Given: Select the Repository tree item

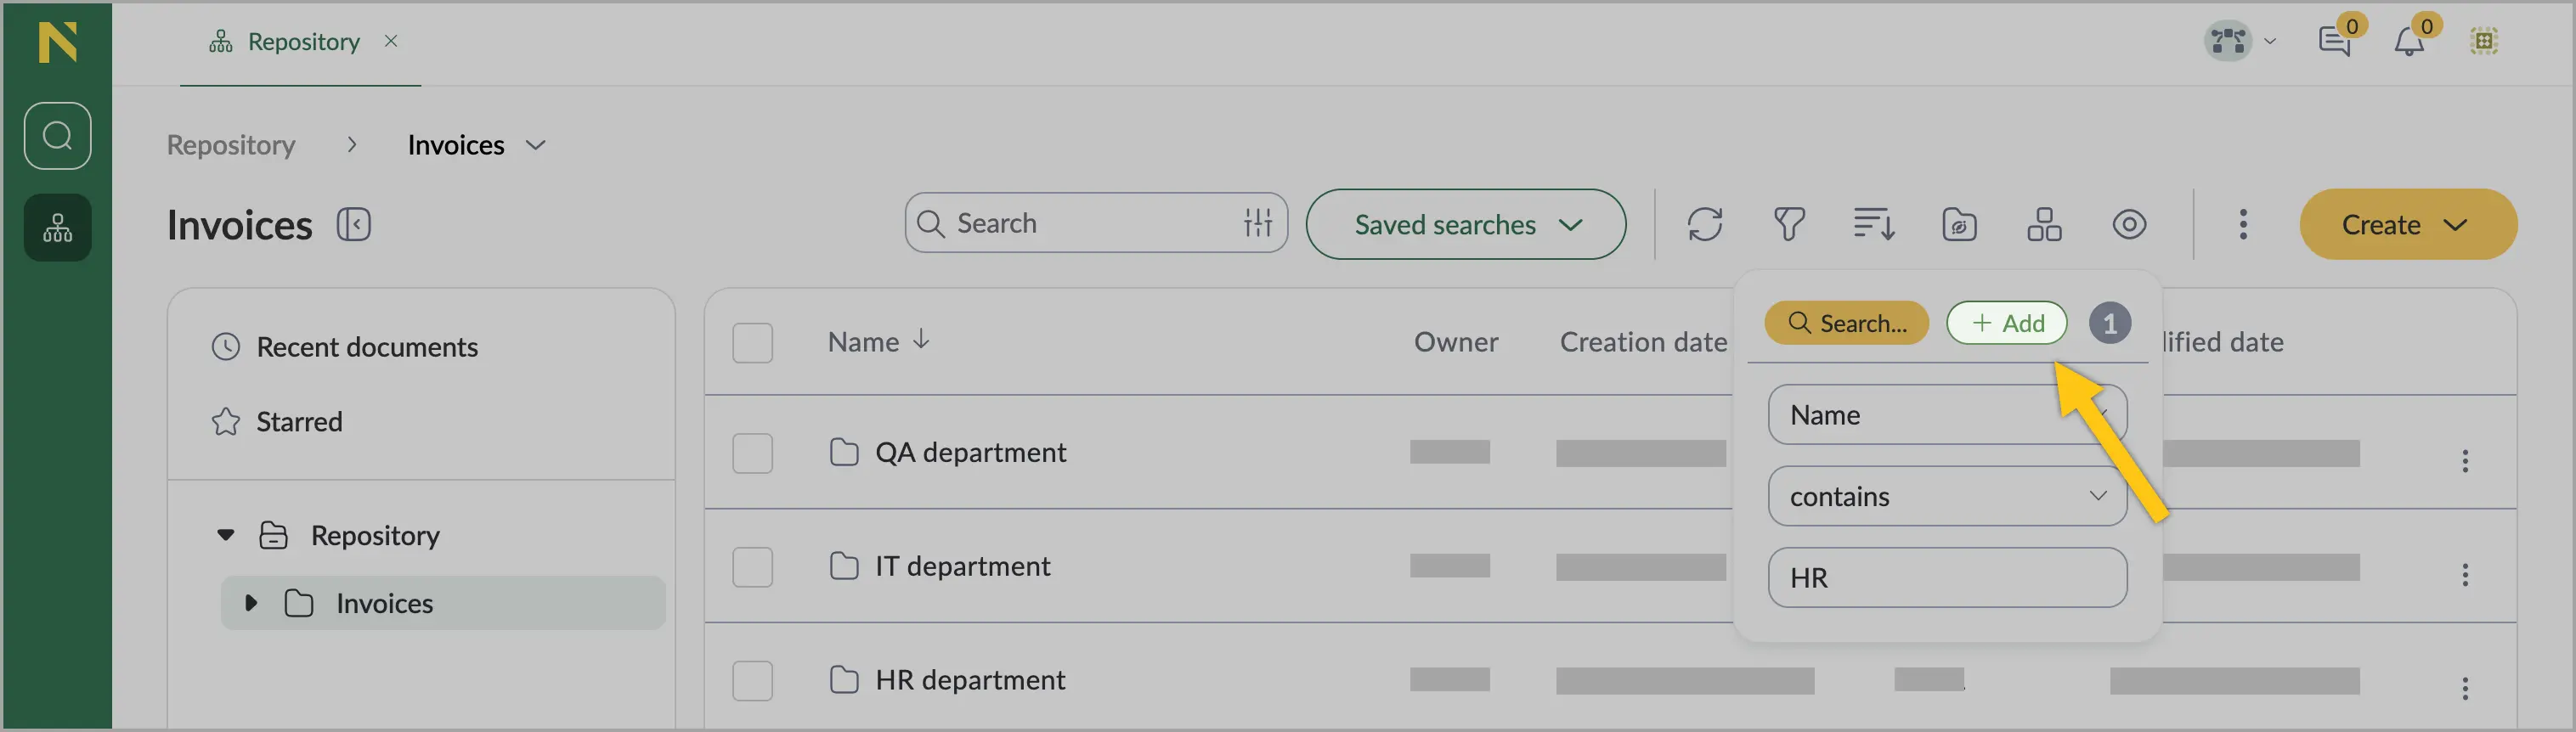Looking at the screenshot, I should [375, 535].
